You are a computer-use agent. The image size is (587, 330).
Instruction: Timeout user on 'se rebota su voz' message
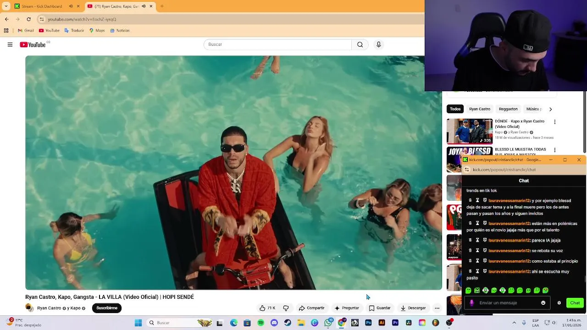click(x=477, y=251)
